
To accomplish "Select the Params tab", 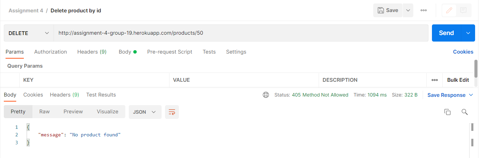I will (15, 52).
